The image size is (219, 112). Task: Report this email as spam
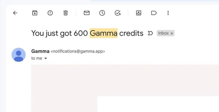coord(50,13)
